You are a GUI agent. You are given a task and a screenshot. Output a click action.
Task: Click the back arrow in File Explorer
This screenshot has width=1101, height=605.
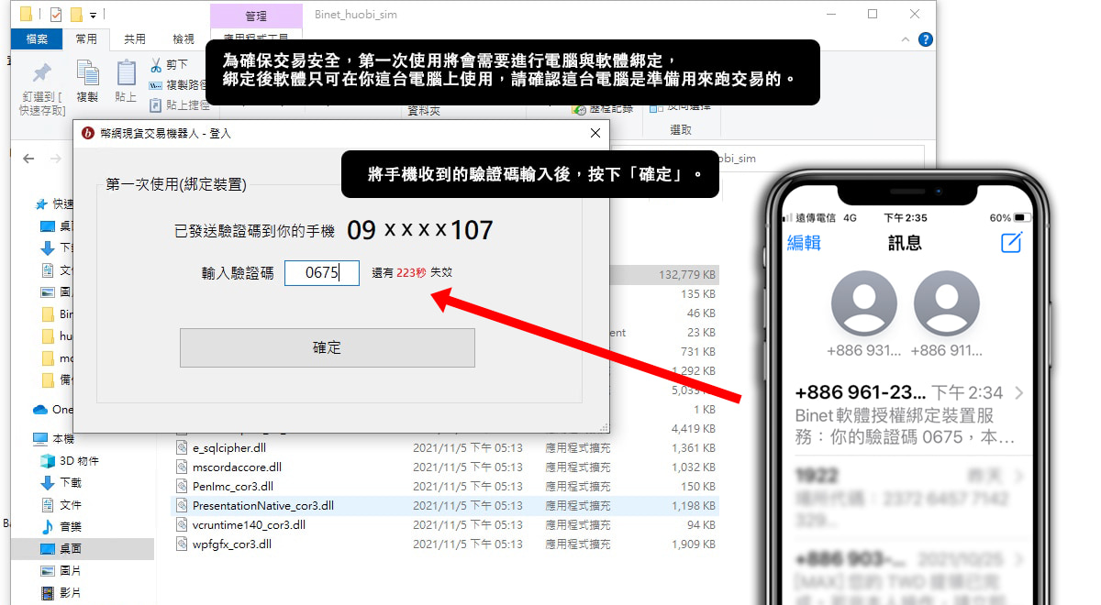click(28, 159)
